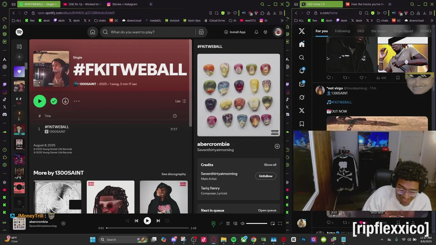Open the AI bookmark folder
436x245 pixels.
[232, 20]
